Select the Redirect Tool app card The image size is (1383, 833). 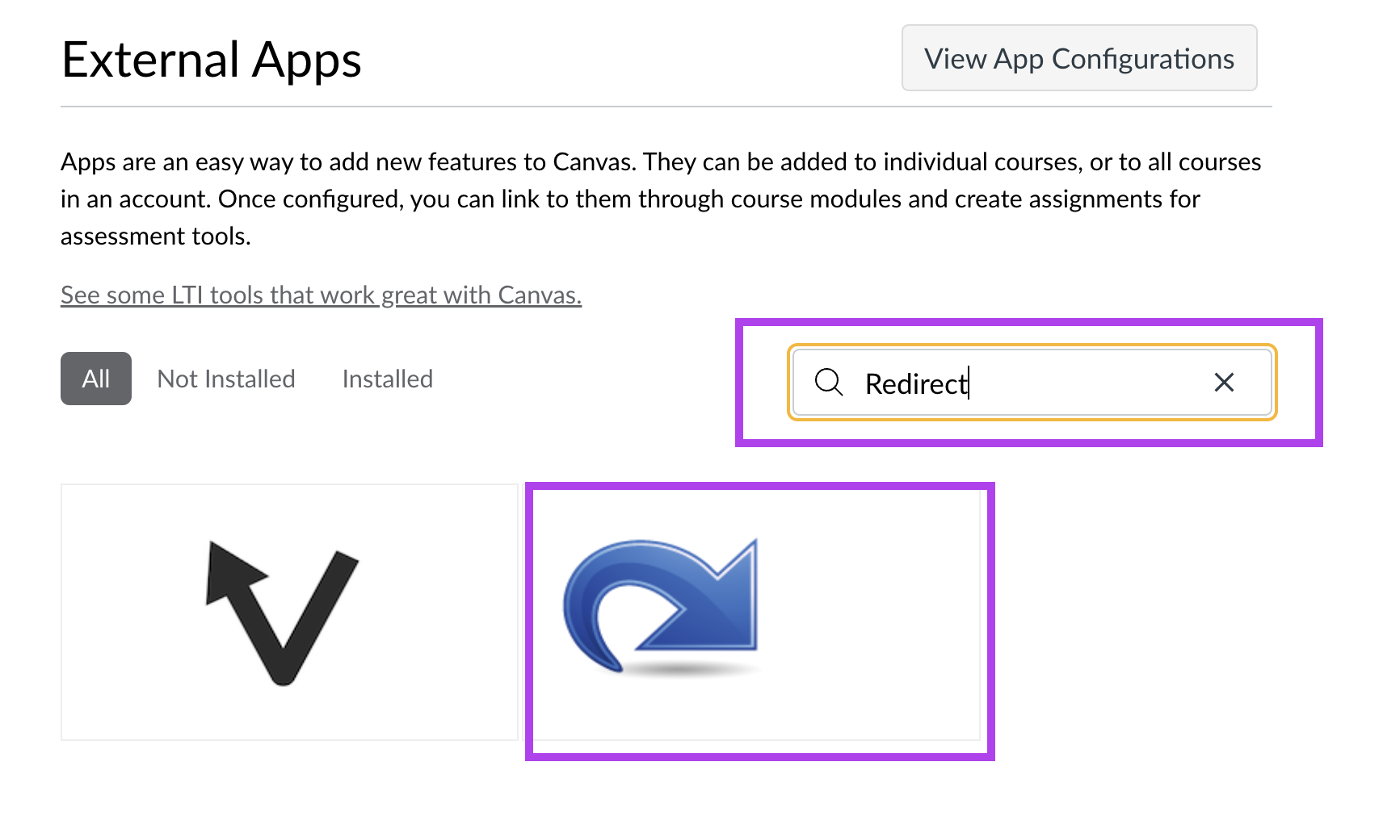click(x=756, y=613)
